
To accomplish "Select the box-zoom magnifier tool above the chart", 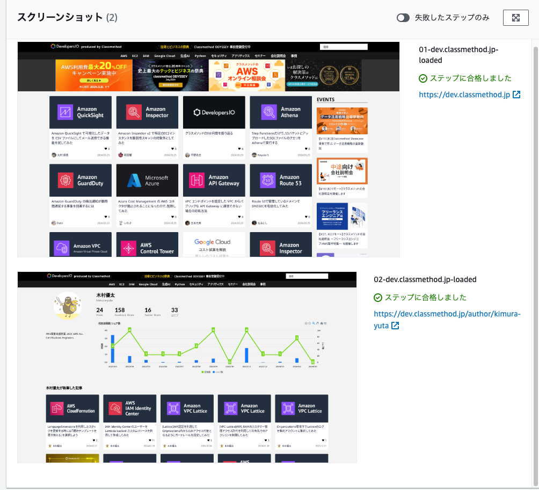I will click(x=314, y=323).
